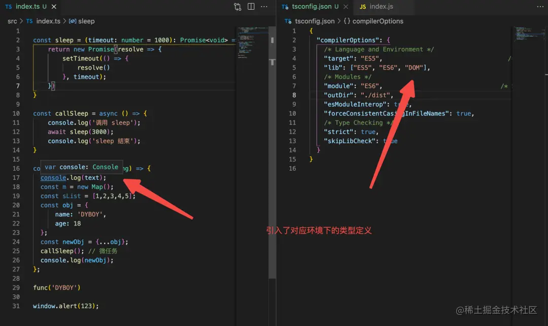Split the left editor with split icon

tap(251, 7)
